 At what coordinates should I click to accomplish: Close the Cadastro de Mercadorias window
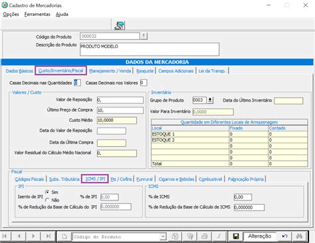tap(306, 5)
